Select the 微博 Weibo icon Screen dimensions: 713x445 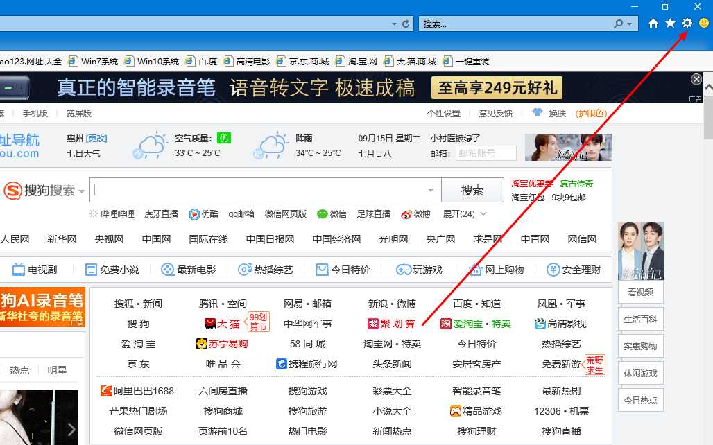click(406, 213)
